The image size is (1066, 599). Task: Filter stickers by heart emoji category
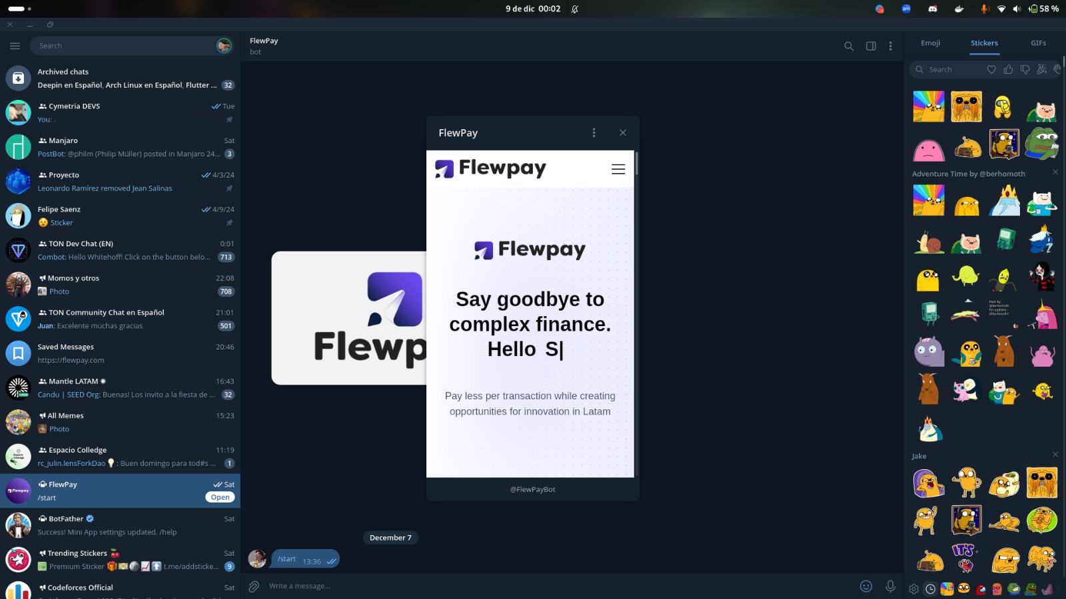click(991, 69)
